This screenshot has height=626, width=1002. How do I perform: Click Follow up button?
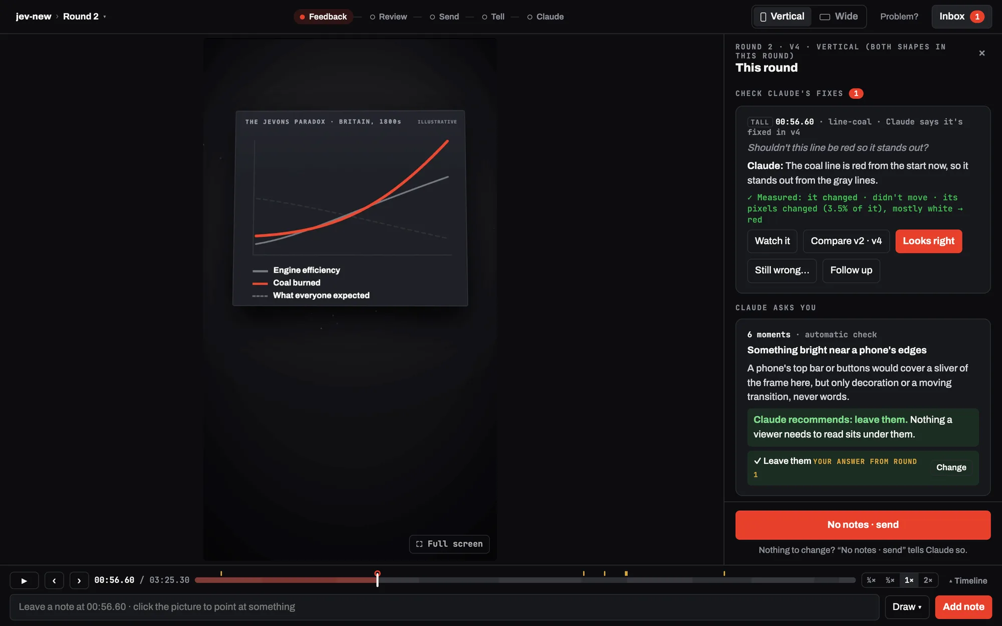851,270
